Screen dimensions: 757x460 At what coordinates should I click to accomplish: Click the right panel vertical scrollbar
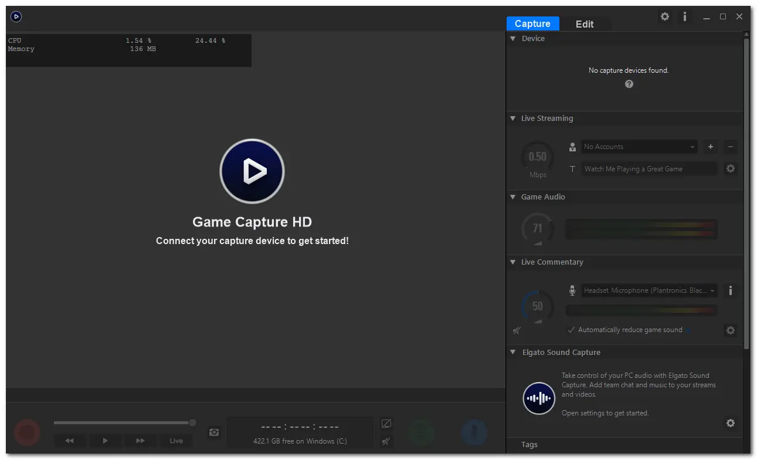[x=746, y=194]
